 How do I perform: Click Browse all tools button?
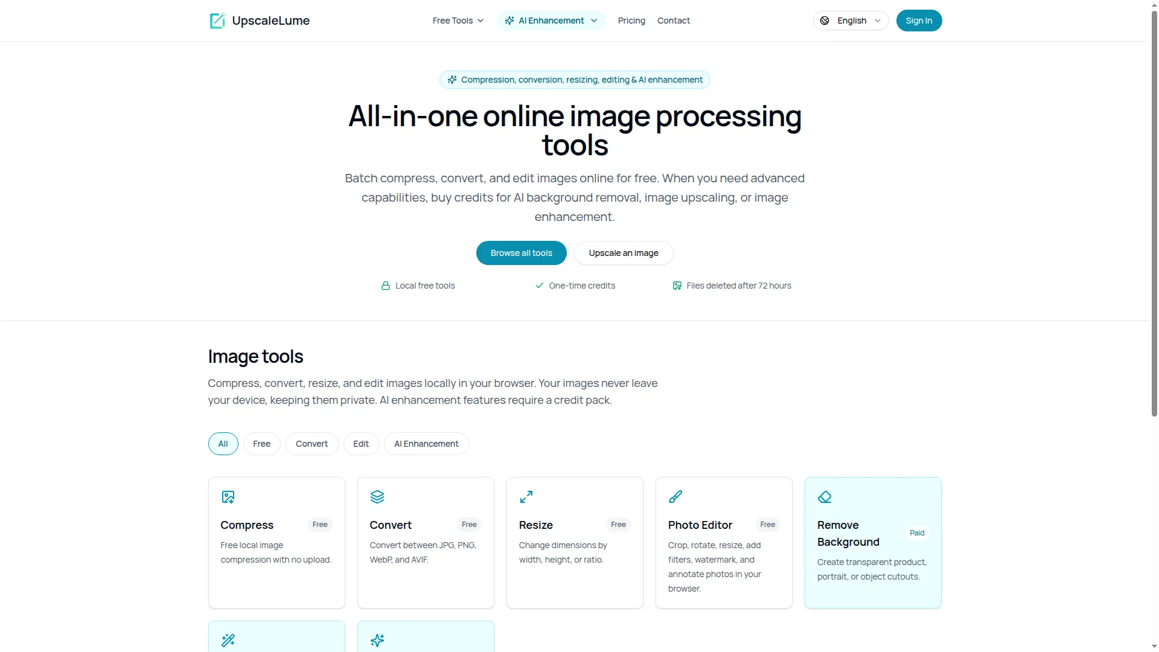(x=522, y=253)
